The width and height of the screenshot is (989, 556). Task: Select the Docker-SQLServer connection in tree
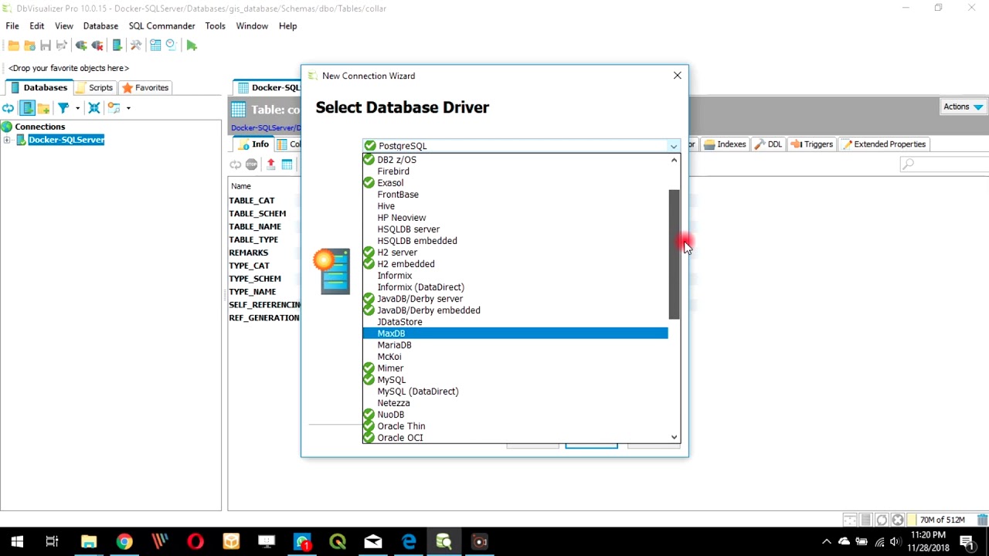pos(66,140)
